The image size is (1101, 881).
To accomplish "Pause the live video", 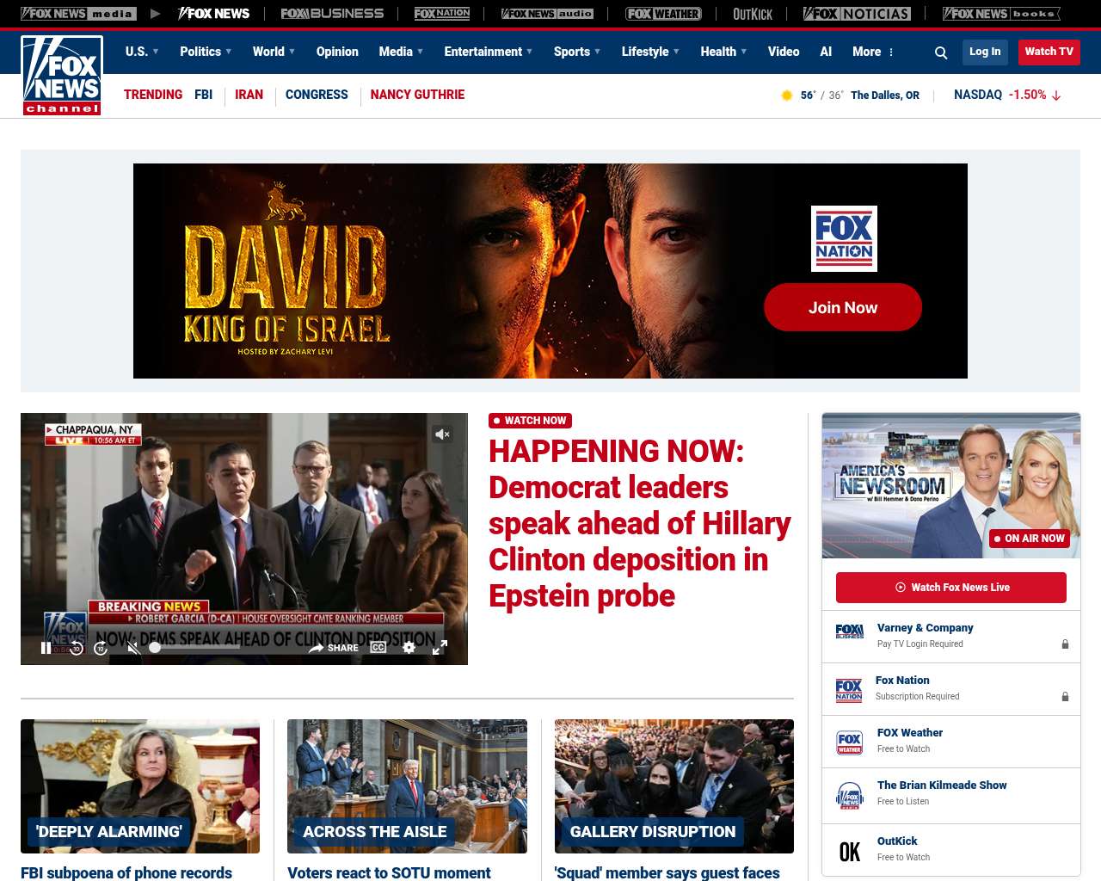I will [46, 648].
